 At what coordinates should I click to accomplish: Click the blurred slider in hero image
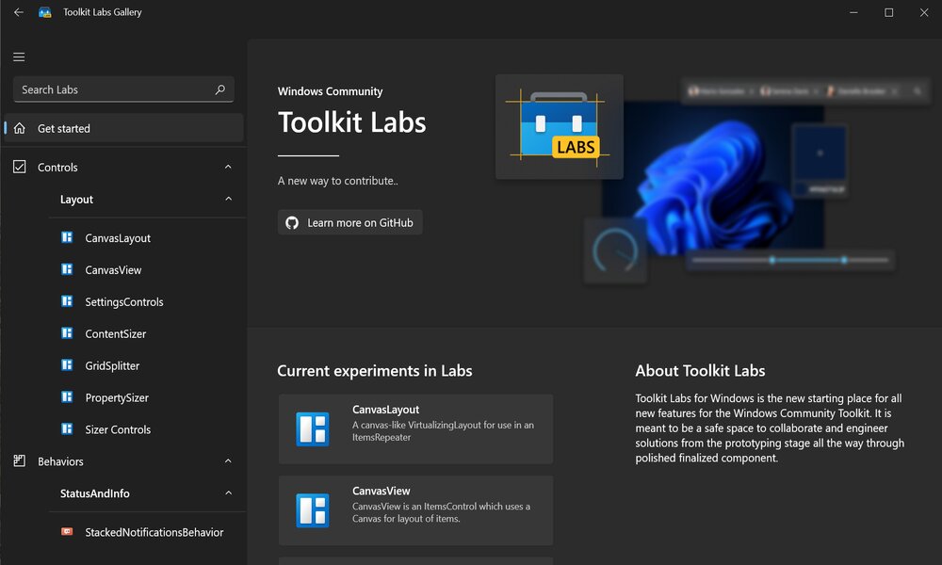(790, 260)
